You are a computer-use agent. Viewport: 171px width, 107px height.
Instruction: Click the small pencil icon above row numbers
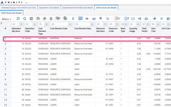(x=1, y=23)
